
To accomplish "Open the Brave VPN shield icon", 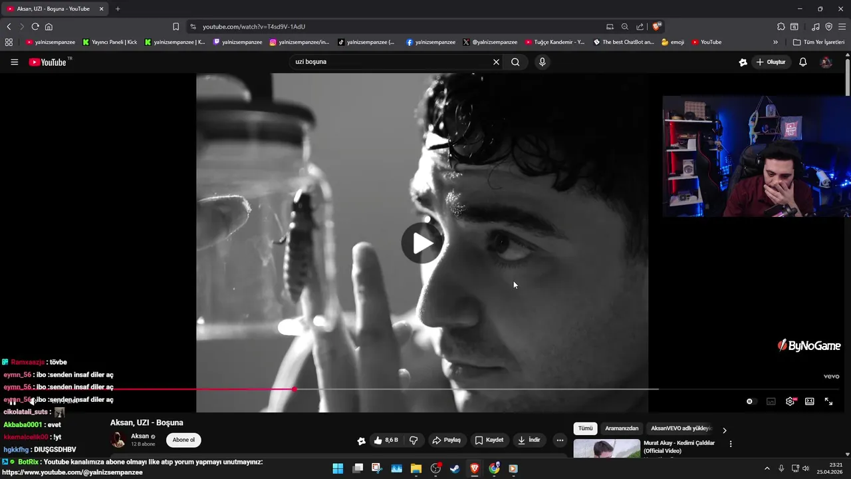I will coord(828,27).
